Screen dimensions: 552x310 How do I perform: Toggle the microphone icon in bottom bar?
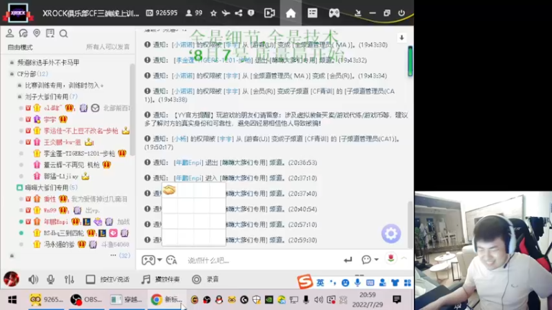point(50,279)
